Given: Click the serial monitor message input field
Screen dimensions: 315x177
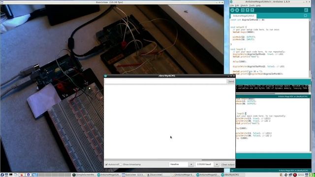Looking at the screenshot, I should [165, 81].
